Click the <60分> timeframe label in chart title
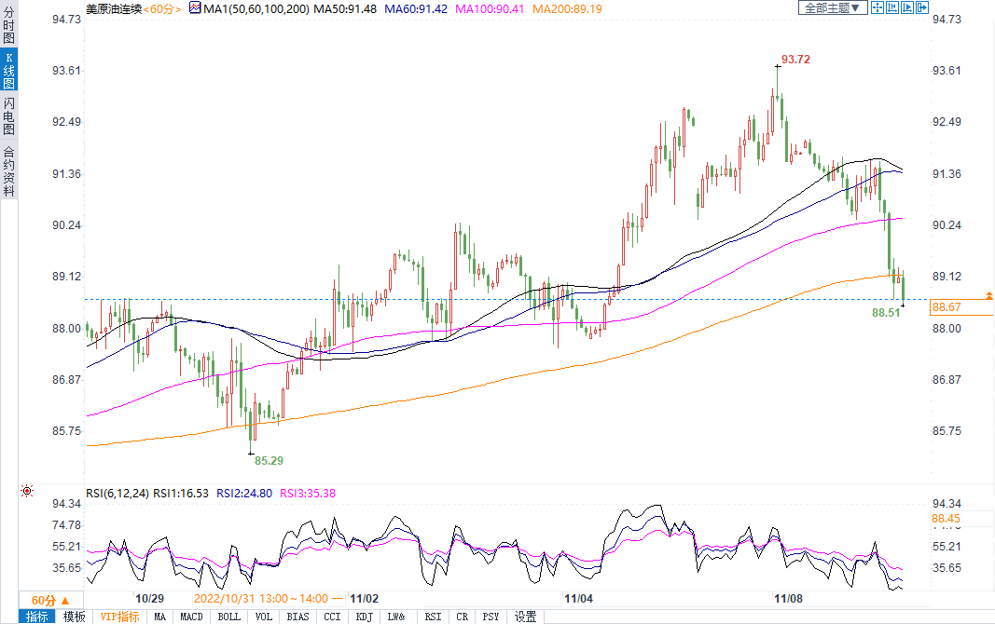This screenshot has height=624, width=995. 160,8
